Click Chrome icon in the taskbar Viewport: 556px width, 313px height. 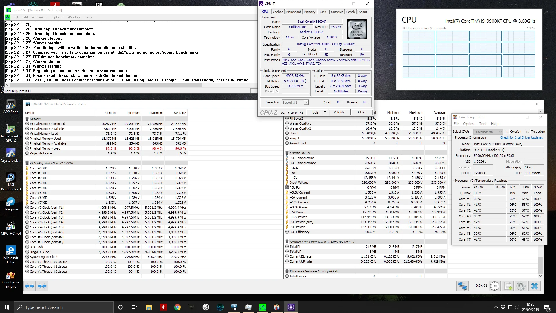click(177, 307)
